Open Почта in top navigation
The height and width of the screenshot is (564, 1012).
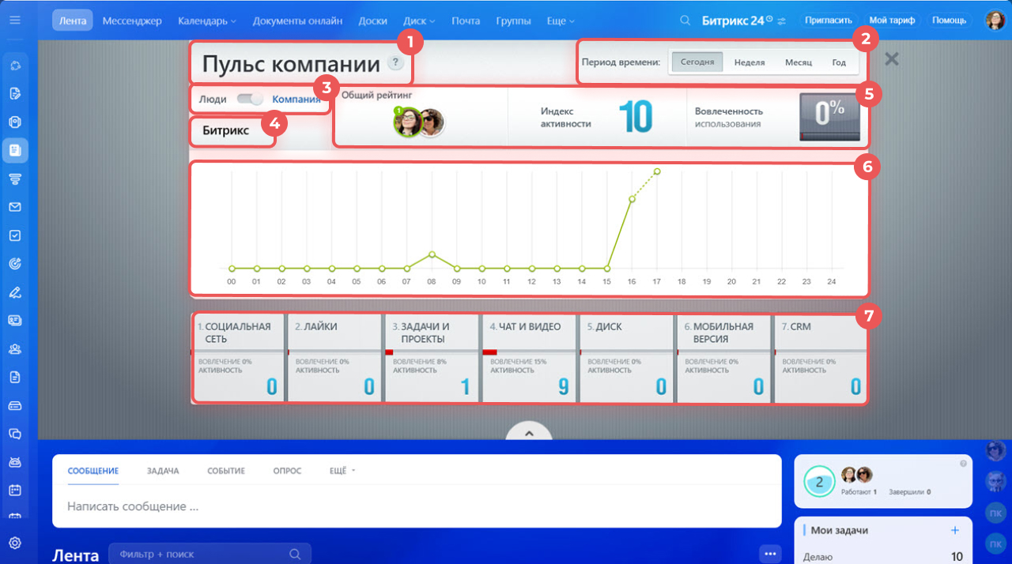[x=466, y=21]
